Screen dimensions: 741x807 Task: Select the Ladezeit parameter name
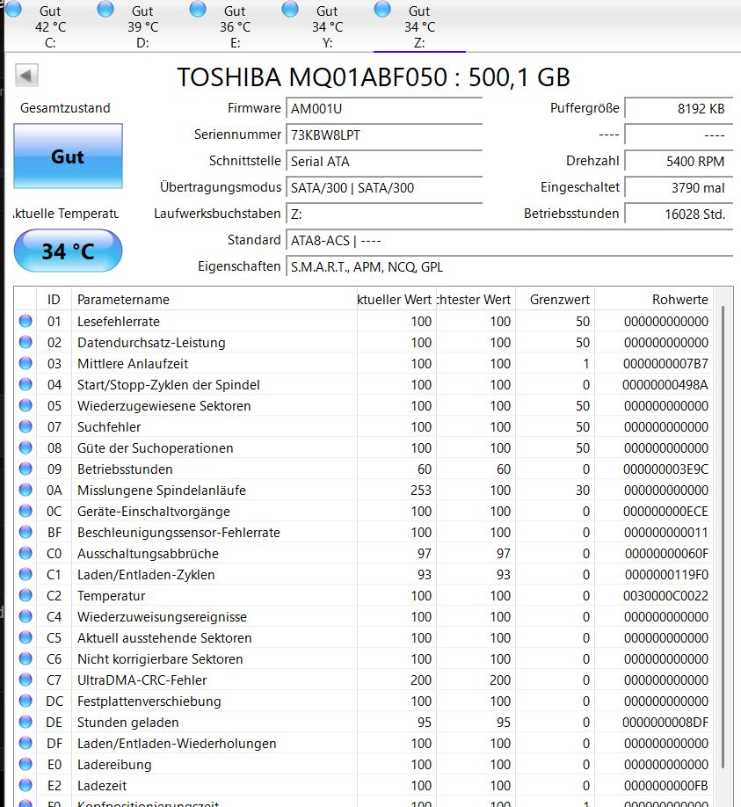point(102,786)
